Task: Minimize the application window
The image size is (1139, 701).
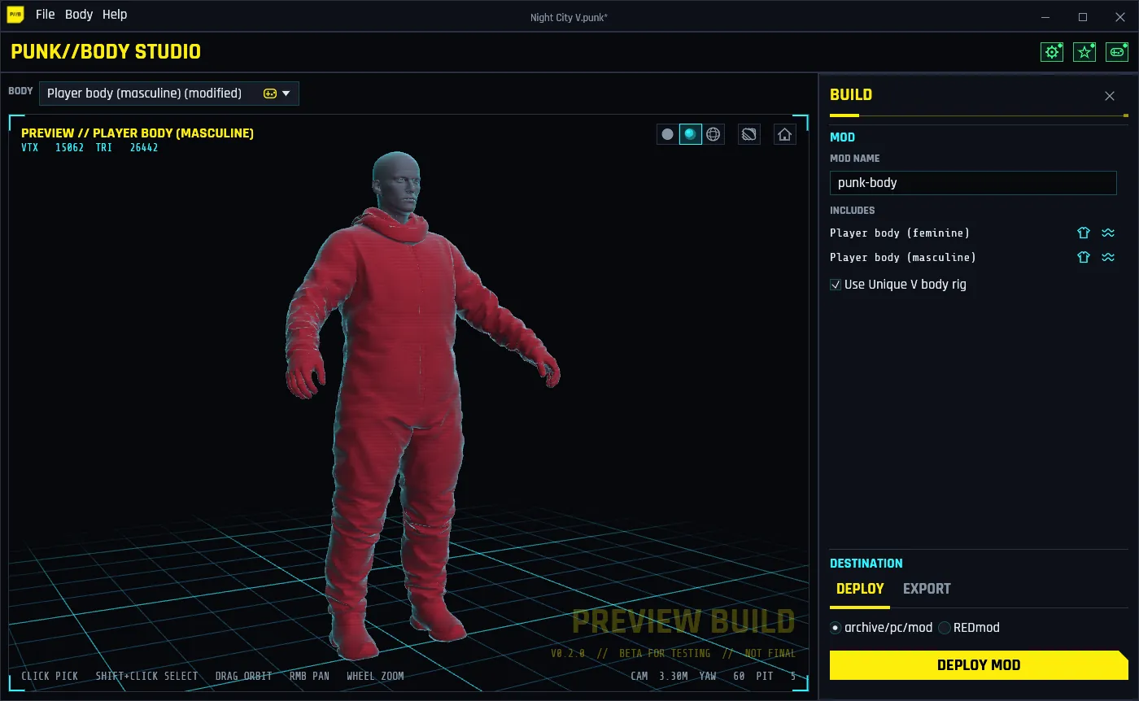Action: [1045, 16]
